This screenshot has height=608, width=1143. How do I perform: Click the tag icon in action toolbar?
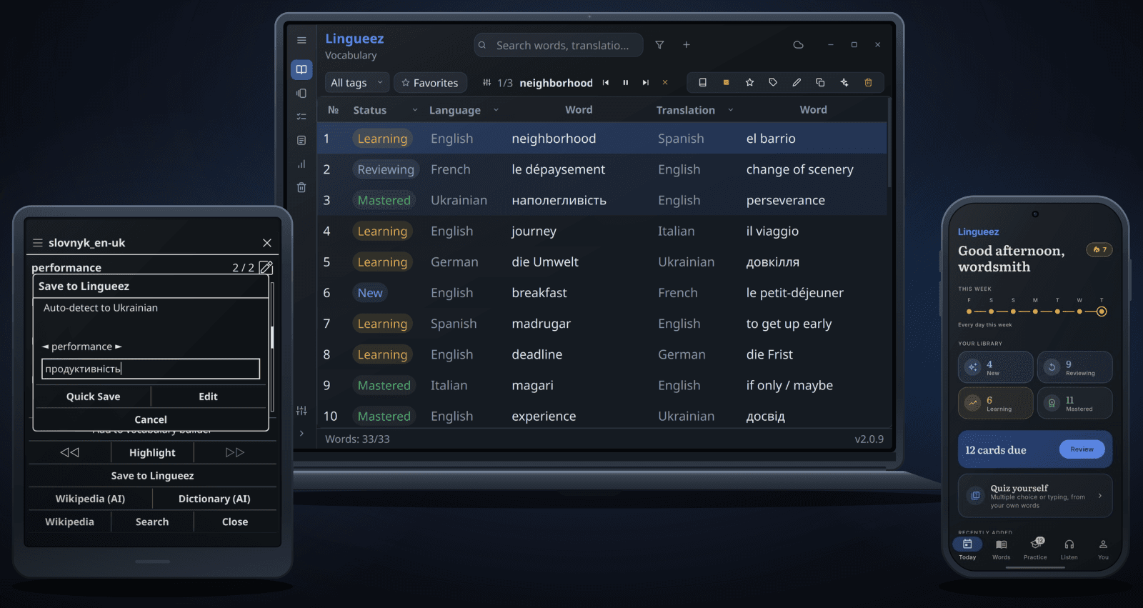point(773,83)
